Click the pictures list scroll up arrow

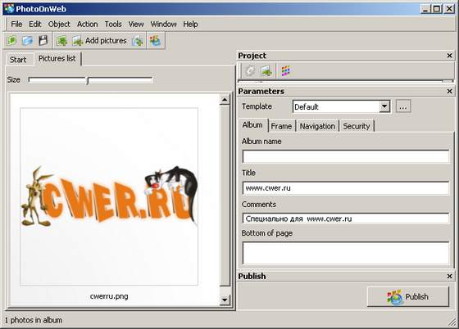[x=225, y=100]
